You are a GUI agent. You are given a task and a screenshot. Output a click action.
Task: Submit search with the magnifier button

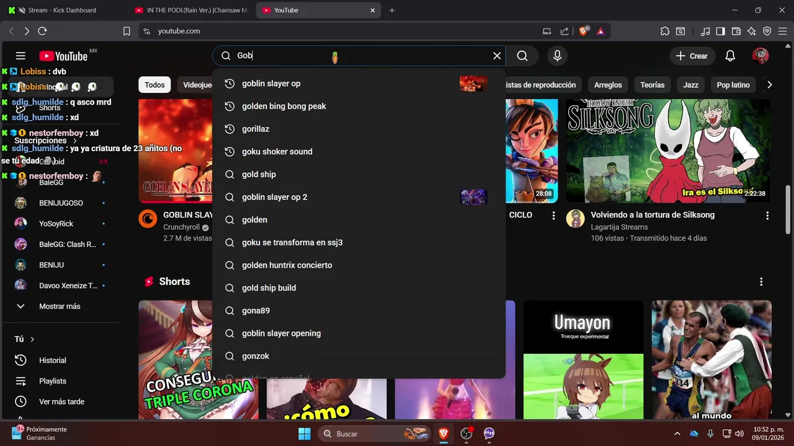coord(522,56)
